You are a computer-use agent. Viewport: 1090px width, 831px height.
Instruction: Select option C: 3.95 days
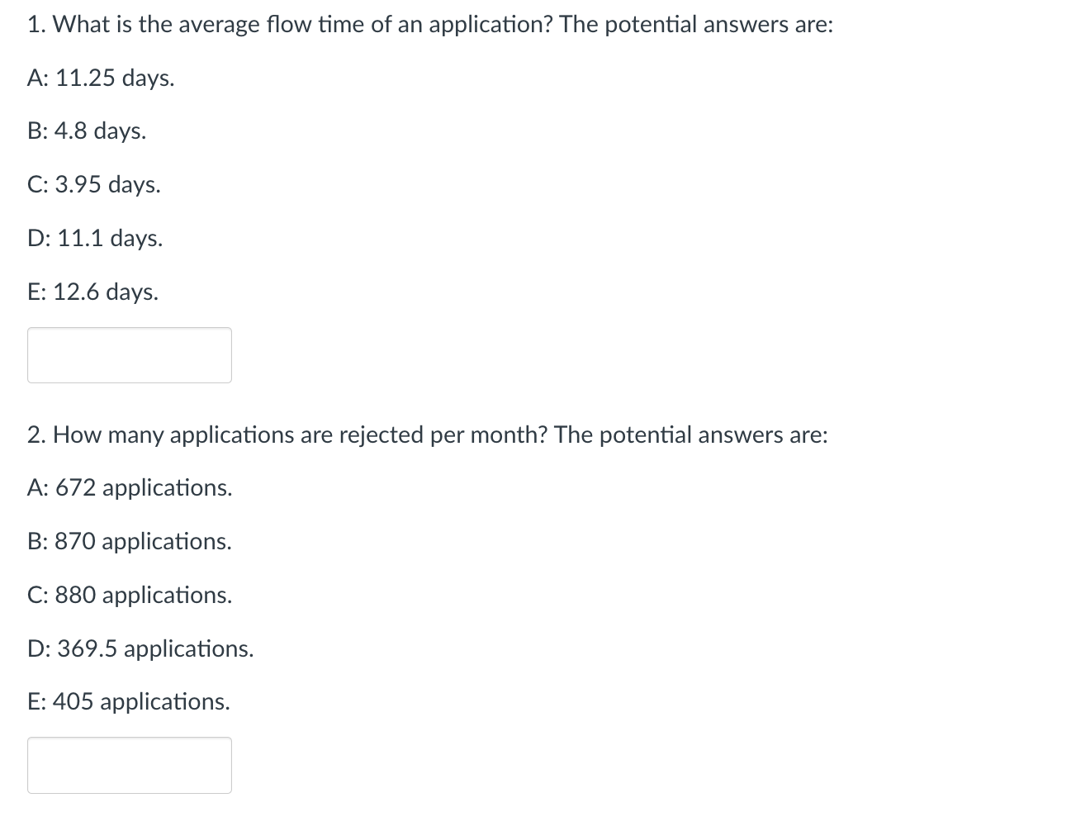tap(93, 184)
